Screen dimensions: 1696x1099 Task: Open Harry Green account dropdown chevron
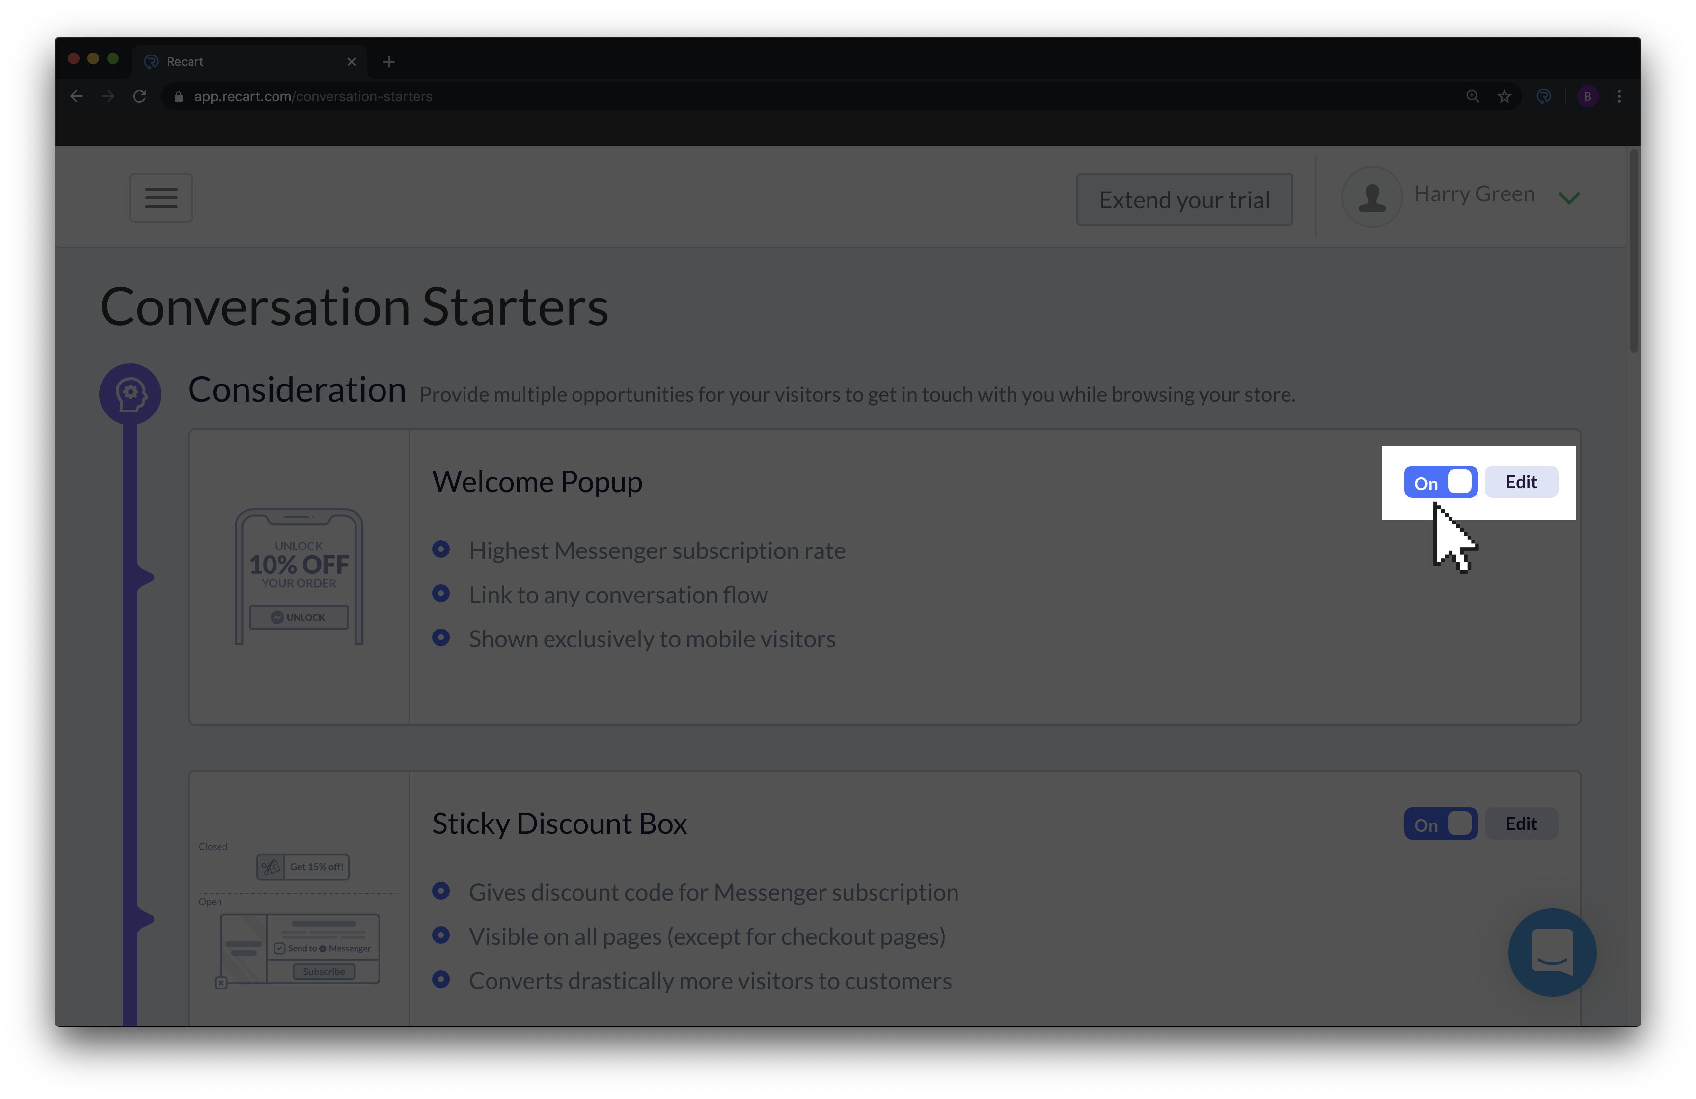coord(1569,197)
